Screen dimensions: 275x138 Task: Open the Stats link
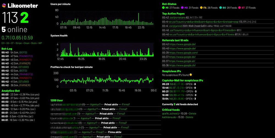(34, 43)
